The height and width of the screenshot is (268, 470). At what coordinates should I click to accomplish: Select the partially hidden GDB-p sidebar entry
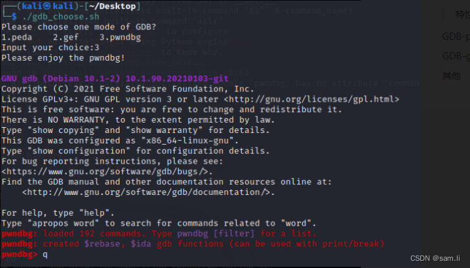tap(455, 37)
